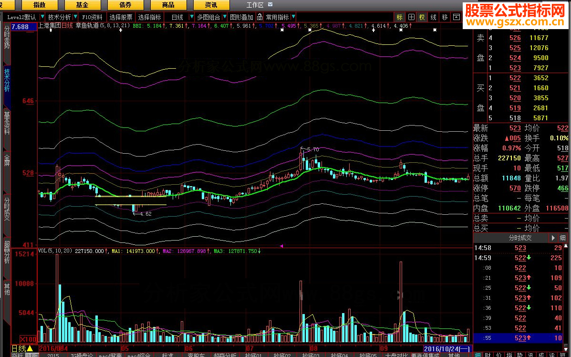The width and height of the screenshot is (571, 357).
Task: Click the 选择股票 button
Action: coord(121,17)
